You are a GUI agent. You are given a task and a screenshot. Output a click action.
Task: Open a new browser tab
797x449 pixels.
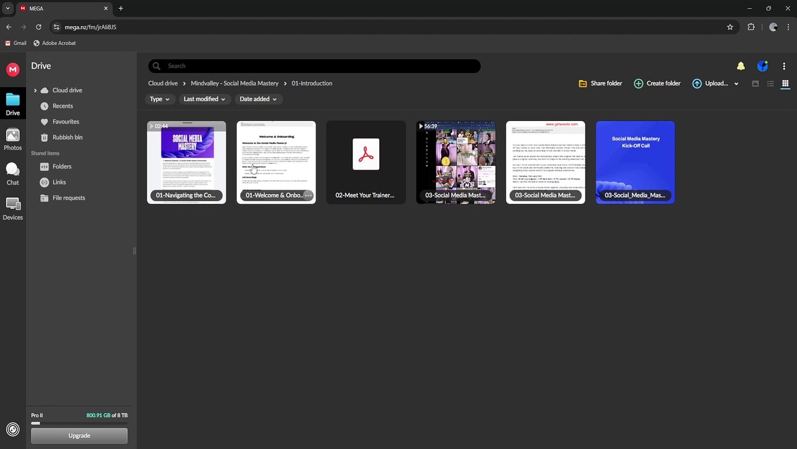(x=120, y=9)
